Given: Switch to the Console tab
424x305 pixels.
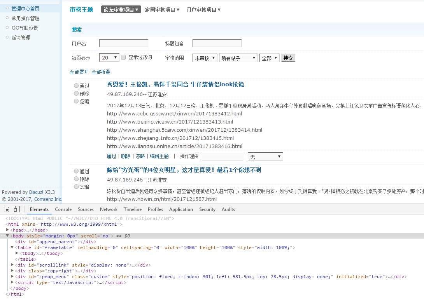Looking at the screenshot, I should pyautogui.click(x=63, y=209).
